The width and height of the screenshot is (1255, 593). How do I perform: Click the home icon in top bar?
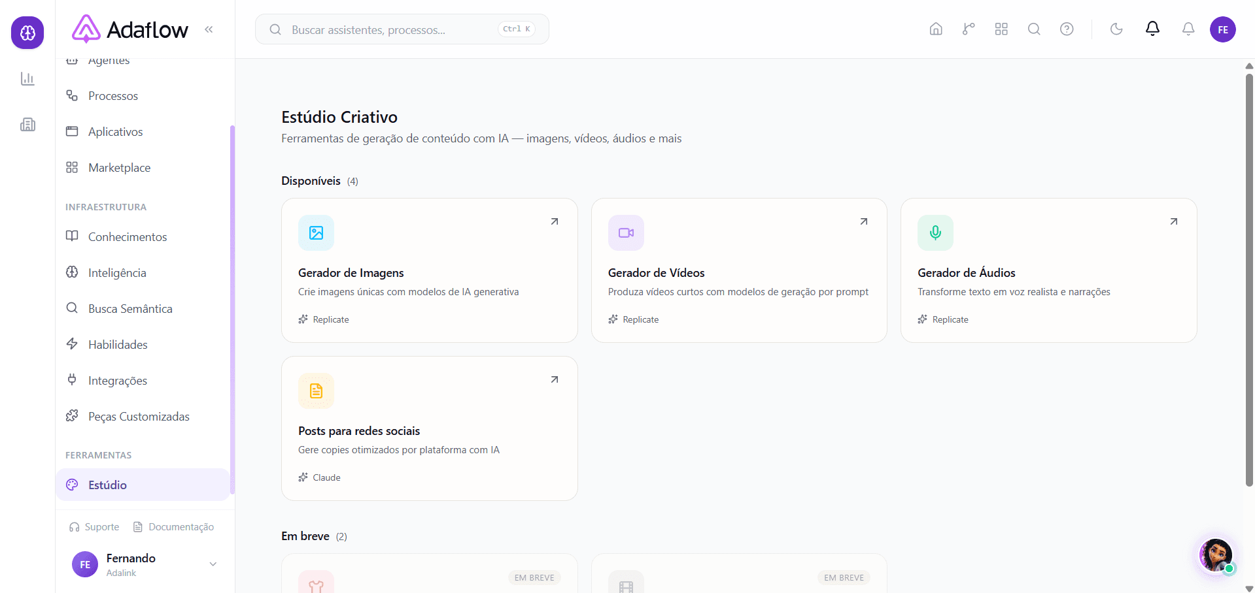coord(936,29)
